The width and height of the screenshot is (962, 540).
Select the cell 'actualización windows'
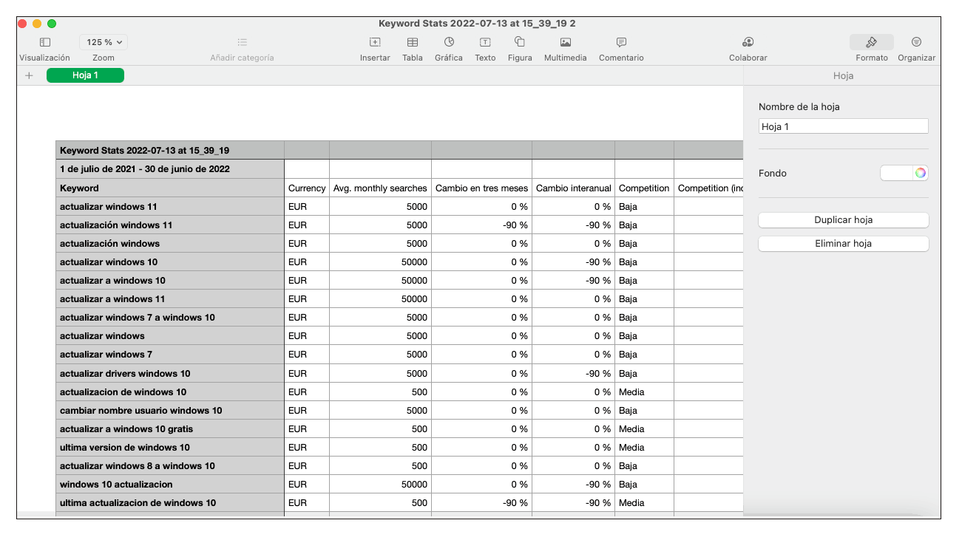(x=170, y=244)
